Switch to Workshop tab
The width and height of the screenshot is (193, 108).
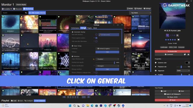pyautogui.click(x=28, y=9)
